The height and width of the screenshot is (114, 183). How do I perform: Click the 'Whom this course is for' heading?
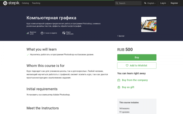pyautogui.click(x=45, y=66)
